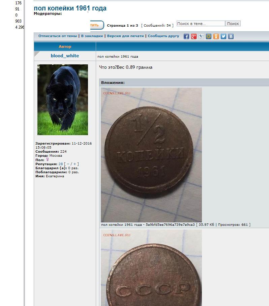This screenshot has width=269, height=306.
Task: Click the post subject 'пол копейки 1961 года'
Action: point(118,57)
